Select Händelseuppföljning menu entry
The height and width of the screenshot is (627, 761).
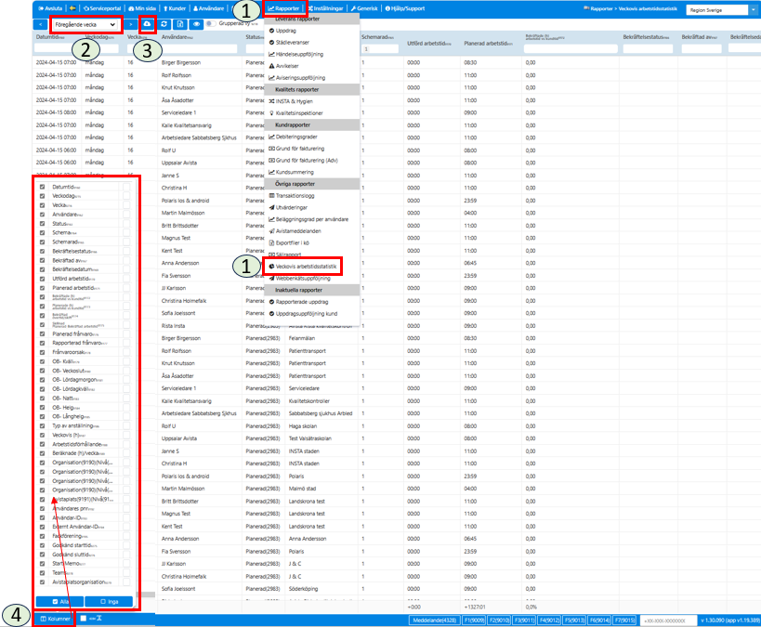click(x=296, y=55)
